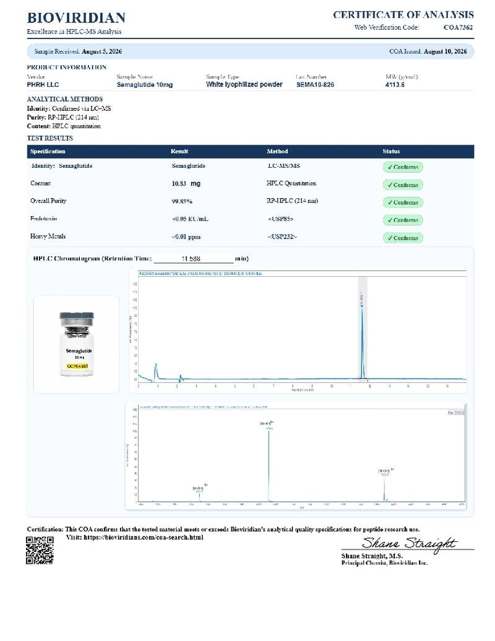Select "RP-HPLC (214 nm)" in the Overall Purity row
This screenshot has height=641, width=495.
click(292, 201)
